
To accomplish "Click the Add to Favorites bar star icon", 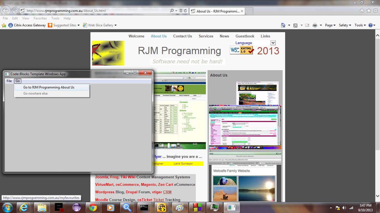I will [4, 25].
